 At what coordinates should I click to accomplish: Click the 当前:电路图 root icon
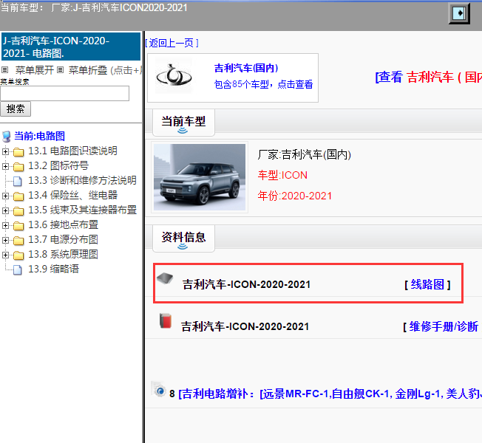(x=6, y=137)
